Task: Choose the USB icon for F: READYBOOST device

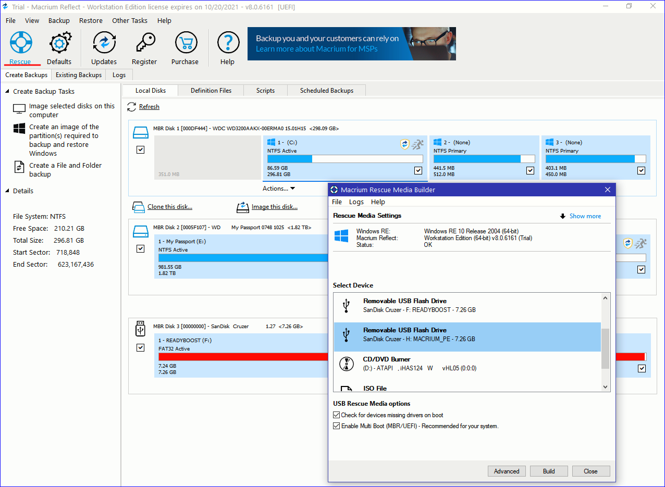Action: click(x=347, y=305)
